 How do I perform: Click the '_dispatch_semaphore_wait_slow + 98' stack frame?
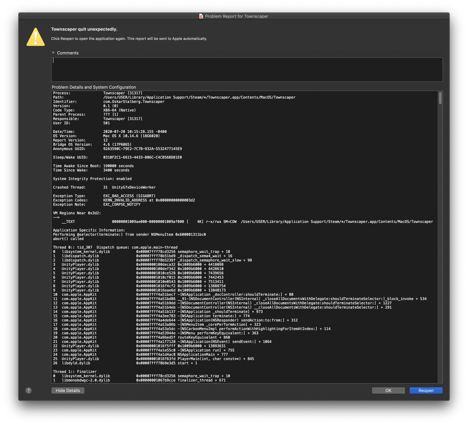pyautogui.click(x=152, y=260)
